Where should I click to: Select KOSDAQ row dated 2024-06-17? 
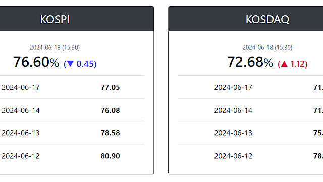point(250,87)
